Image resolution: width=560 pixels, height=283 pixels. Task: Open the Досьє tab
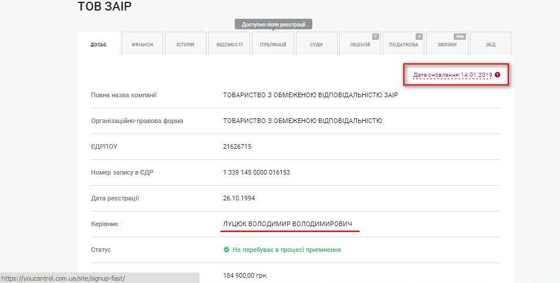click(x=99, y=45)
